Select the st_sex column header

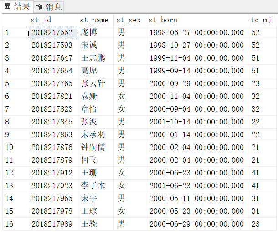(x=130, y=20)
